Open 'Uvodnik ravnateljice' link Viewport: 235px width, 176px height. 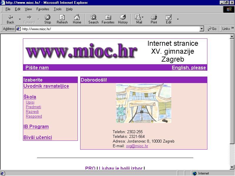coord(46,86)
